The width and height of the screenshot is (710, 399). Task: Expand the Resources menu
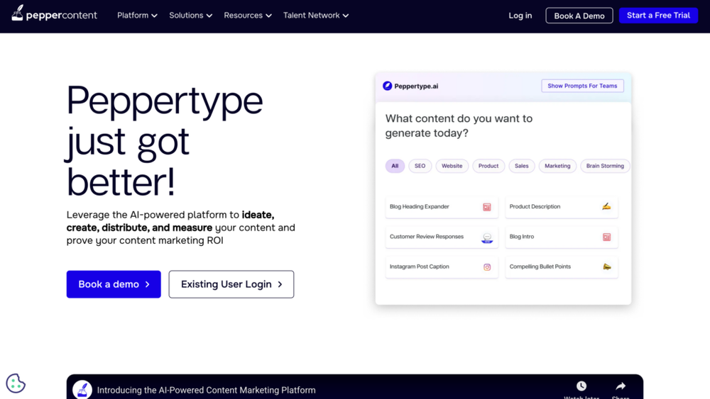pos(248,16)
